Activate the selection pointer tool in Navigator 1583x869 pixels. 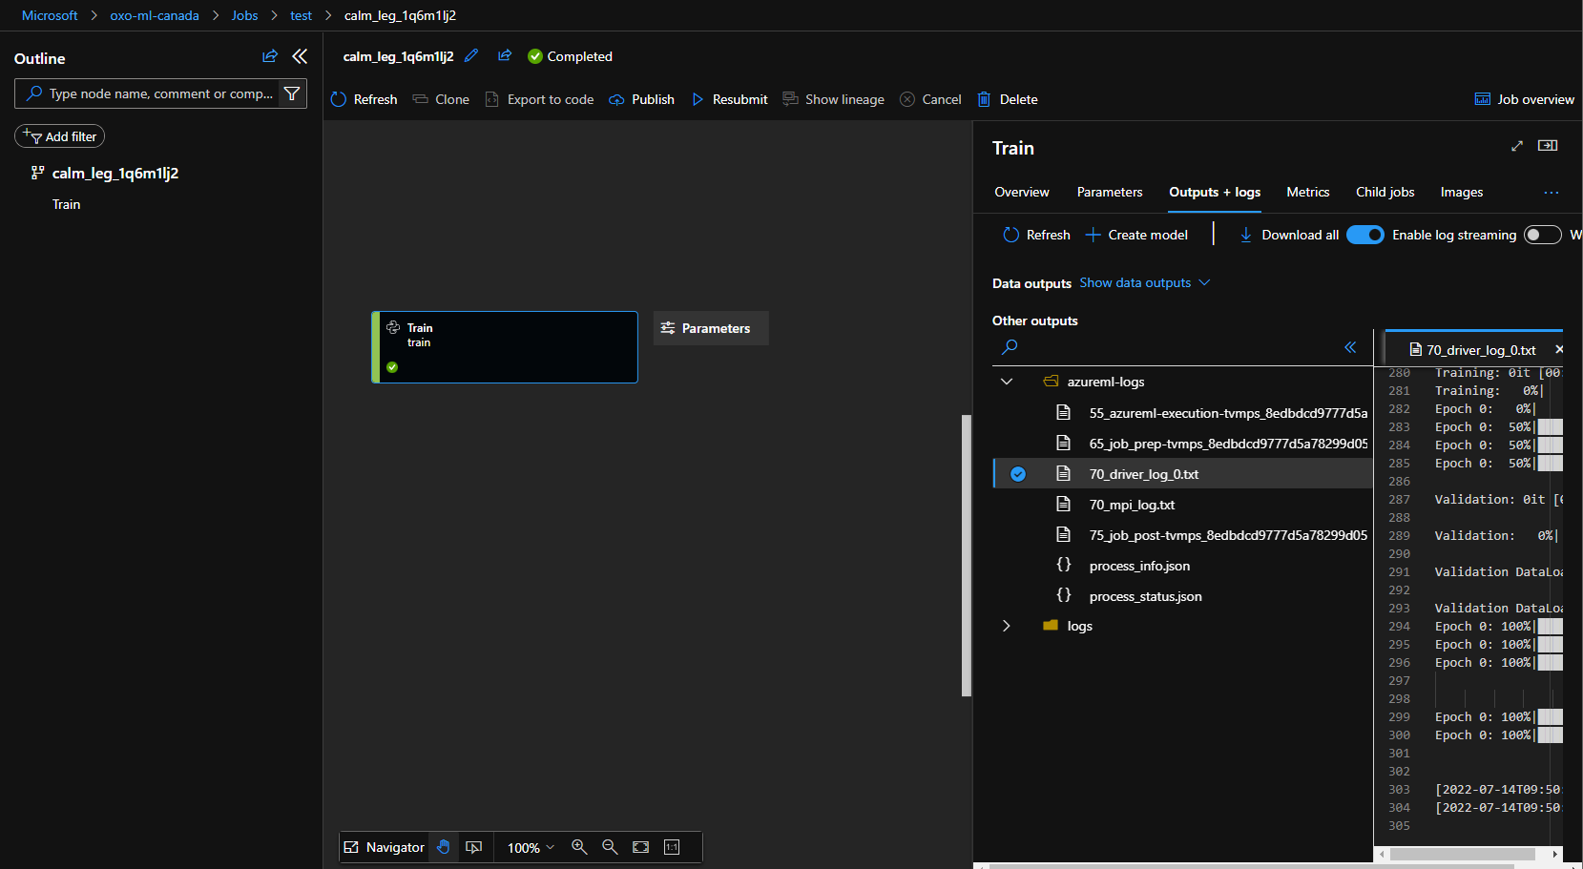pos(474,847)
